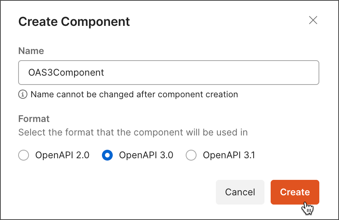Click the info icon beside name warning

tap(23, 94)
